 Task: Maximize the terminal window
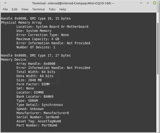point(148,3)
